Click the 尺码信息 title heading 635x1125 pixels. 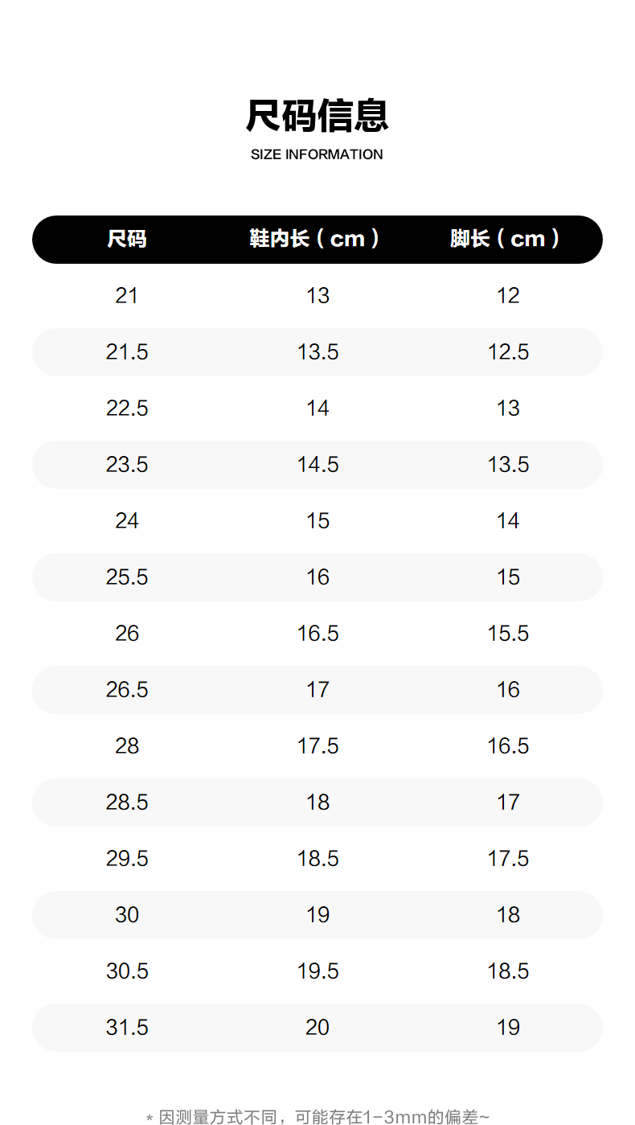(x=317, y=116)
